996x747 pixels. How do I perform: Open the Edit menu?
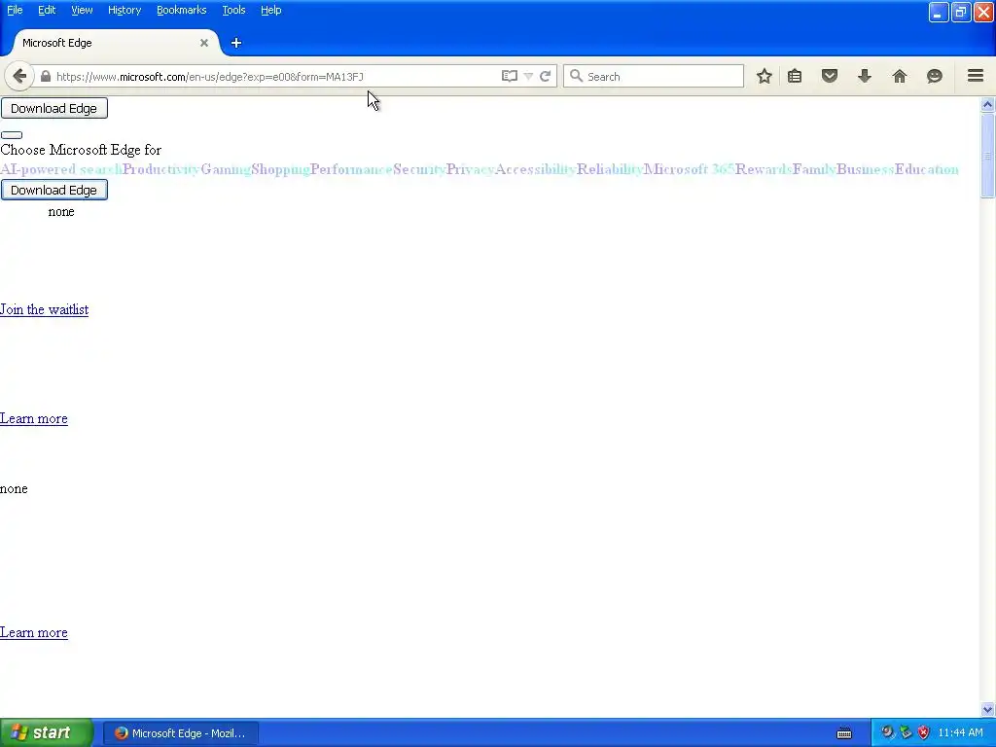[47, 10]
